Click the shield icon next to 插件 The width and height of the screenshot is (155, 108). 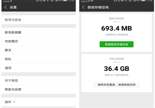point(14,102)
